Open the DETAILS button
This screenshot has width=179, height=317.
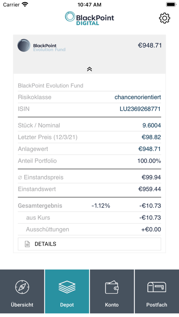[89, 244]
